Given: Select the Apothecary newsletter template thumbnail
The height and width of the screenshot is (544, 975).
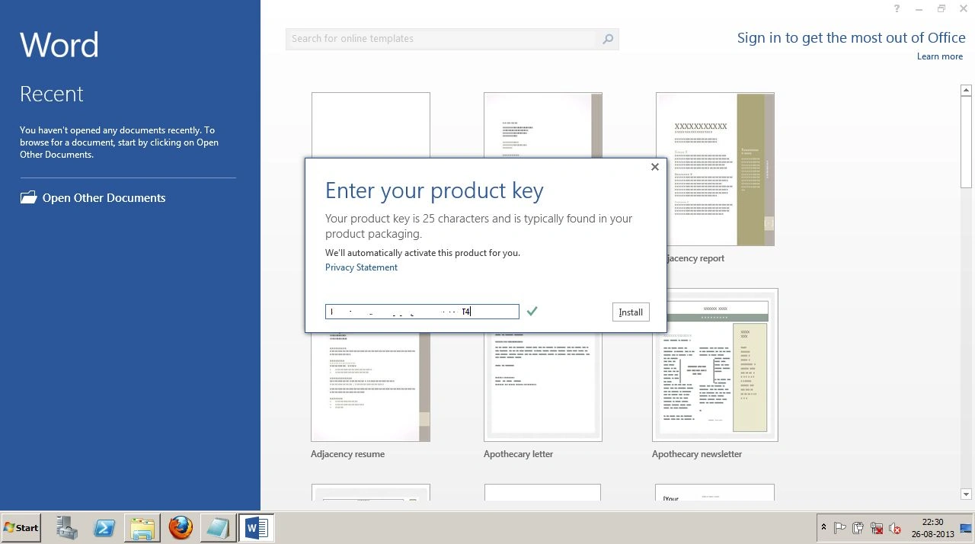Looking at the screenshot, I should [x=714, y=365].
